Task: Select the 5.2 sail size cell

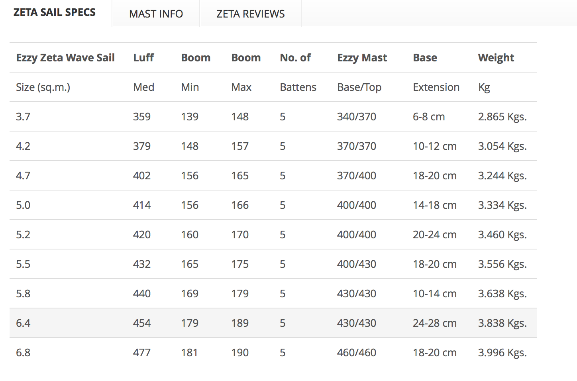Action: [x=23, y=235]
